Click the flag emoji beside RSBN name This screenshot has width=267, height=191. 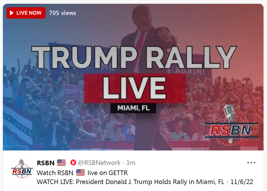pos(61,163)
